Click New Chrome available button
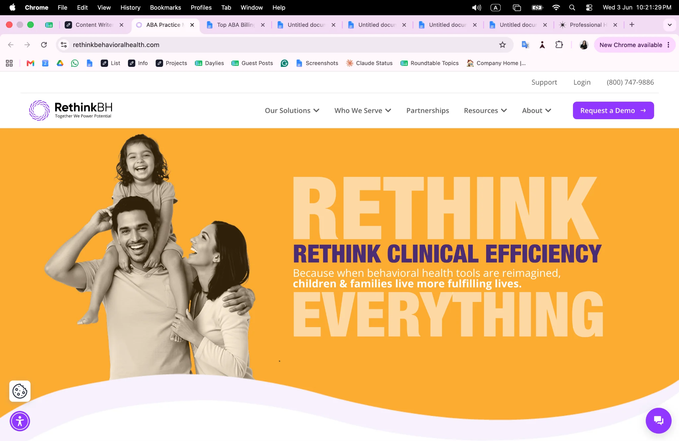This screenshot has height=441, width=679. pos(631,45)
